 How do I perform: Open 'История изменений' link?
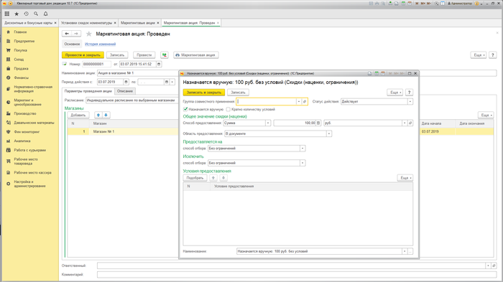pyautogui.click(x=100, y=44)
